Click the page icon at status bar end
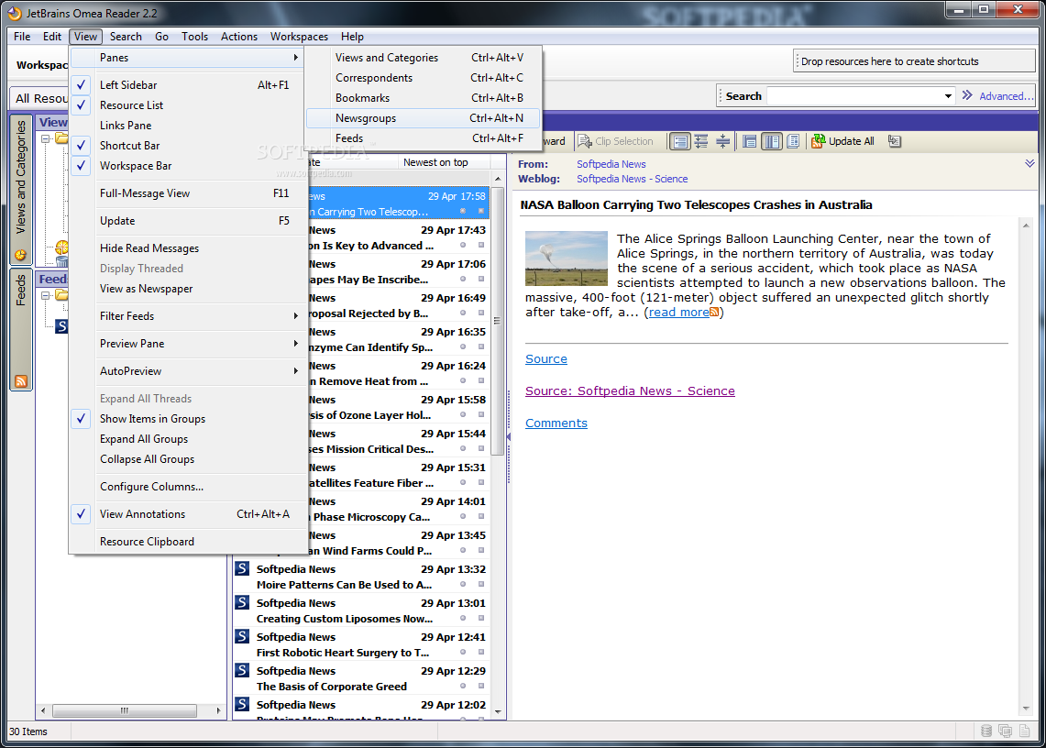Viewport: 1046px width, 748px height. pyautogui.click(x=1025, y=731)
